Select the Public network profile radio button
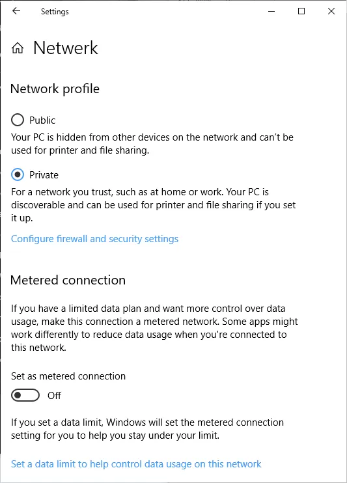The height and width of the screenshot is (483, 347). click(18, 120)
